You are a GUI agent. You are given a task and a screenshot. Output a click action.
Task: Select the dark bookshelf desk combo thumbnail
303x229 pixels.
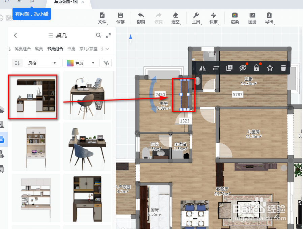point(36,95)
